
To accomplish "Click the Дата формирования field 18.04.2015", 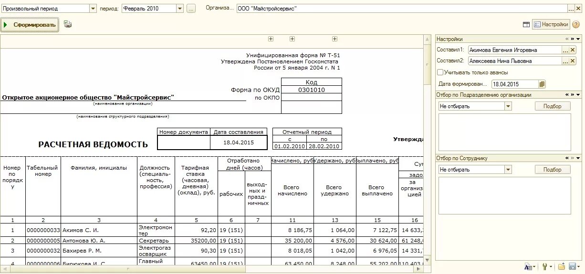I will pos(515,84).
